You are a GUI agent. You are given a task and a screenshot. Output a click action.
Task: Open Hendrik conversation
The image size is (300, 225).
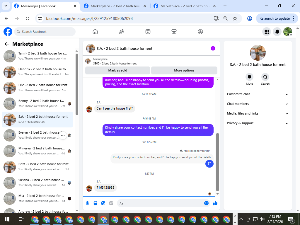point(37,72)
